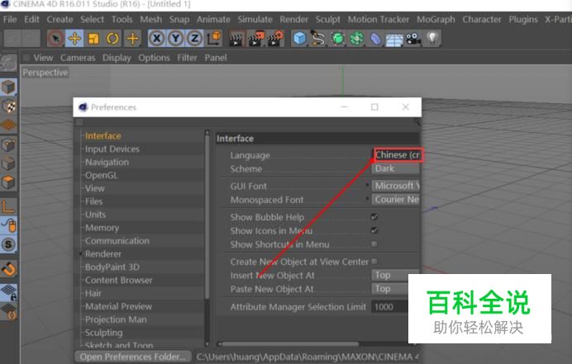
Task: Add a Cube primitive object
Action: pos(300,38)
